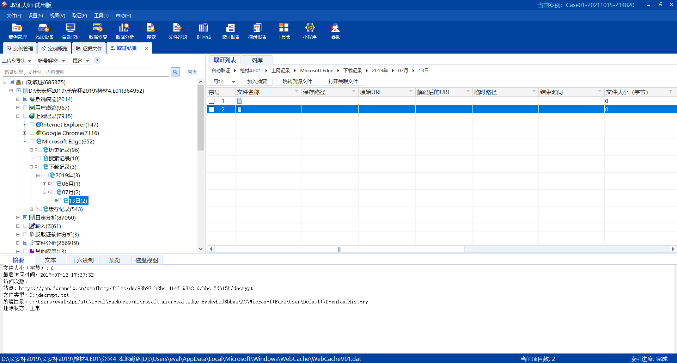Screen dimensions: 677x363
Task: Click the results table horizontal scrollbar
Action: pyautogui.click(x=340, y=249)
